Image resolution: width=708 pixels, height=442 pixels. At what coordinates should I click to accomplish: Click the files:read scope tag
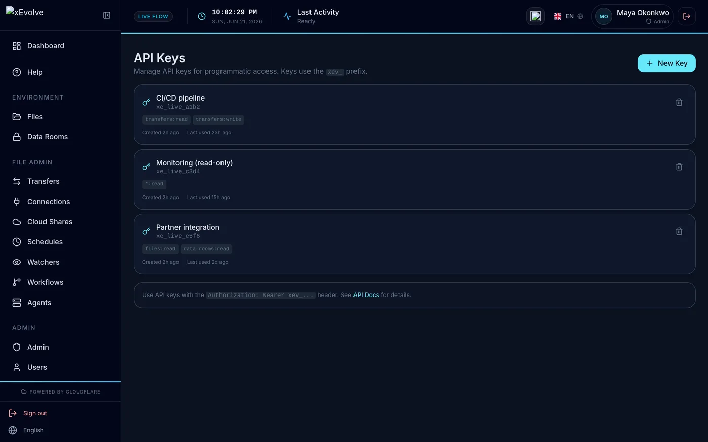[160, 249]
